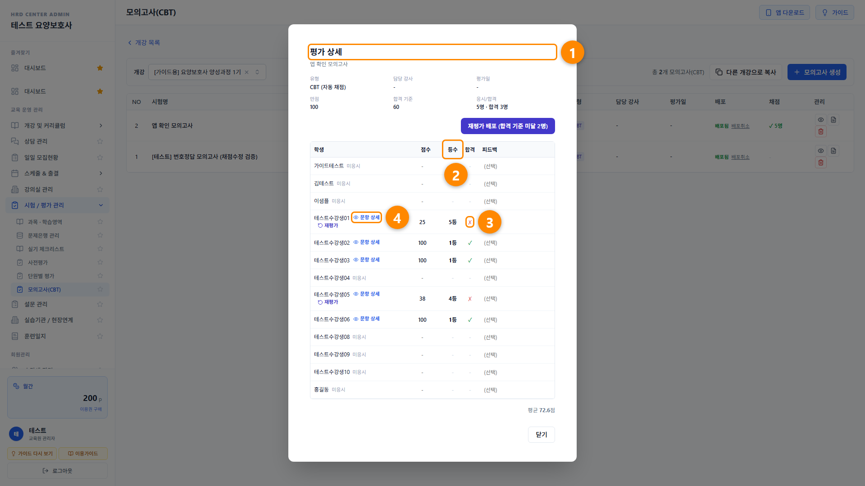The height and width of the screenshot is (486, 865).
Task: Open feedback (선택) dropdown for 가이드테스트
Action: [x=491, y=166]
